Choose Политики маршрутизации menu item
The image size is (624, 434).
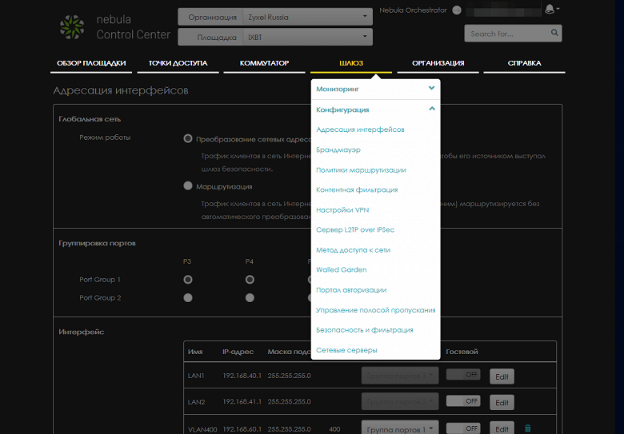click(x=361, y=170)
